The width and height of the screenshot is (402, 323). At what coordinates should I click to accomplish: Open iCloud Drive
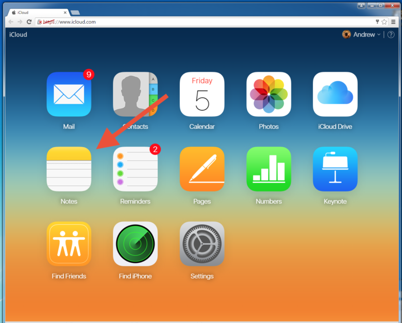pos(335,94)
